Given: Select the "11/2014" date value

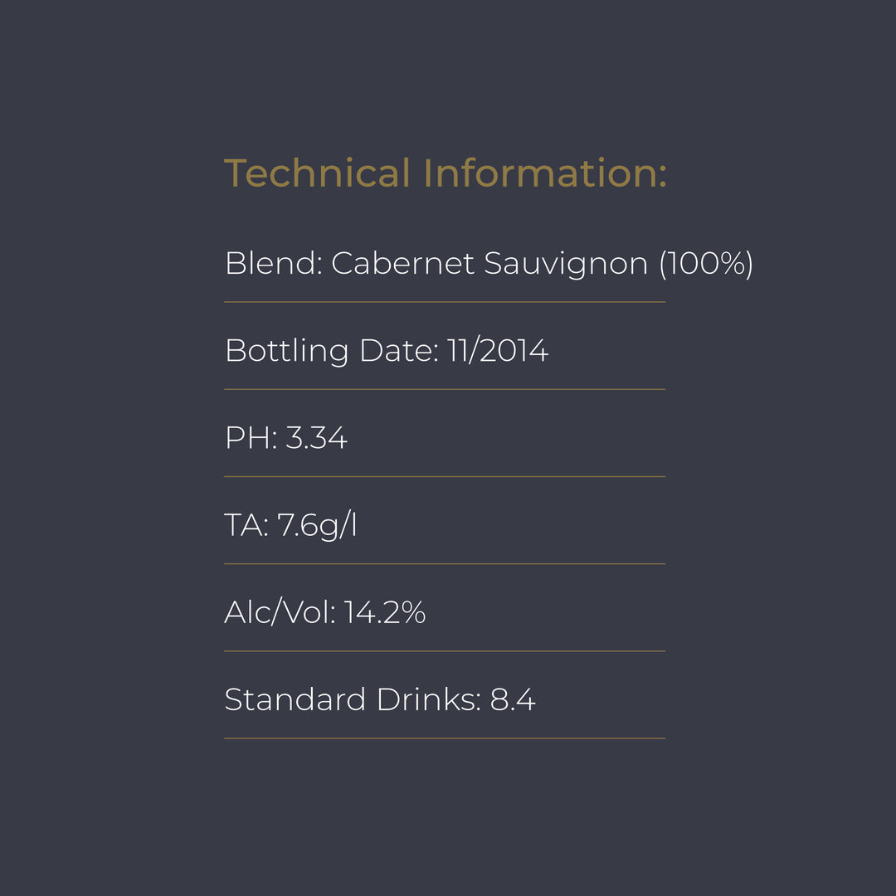Looking at the screenshot, I should [x=498, y=351].
